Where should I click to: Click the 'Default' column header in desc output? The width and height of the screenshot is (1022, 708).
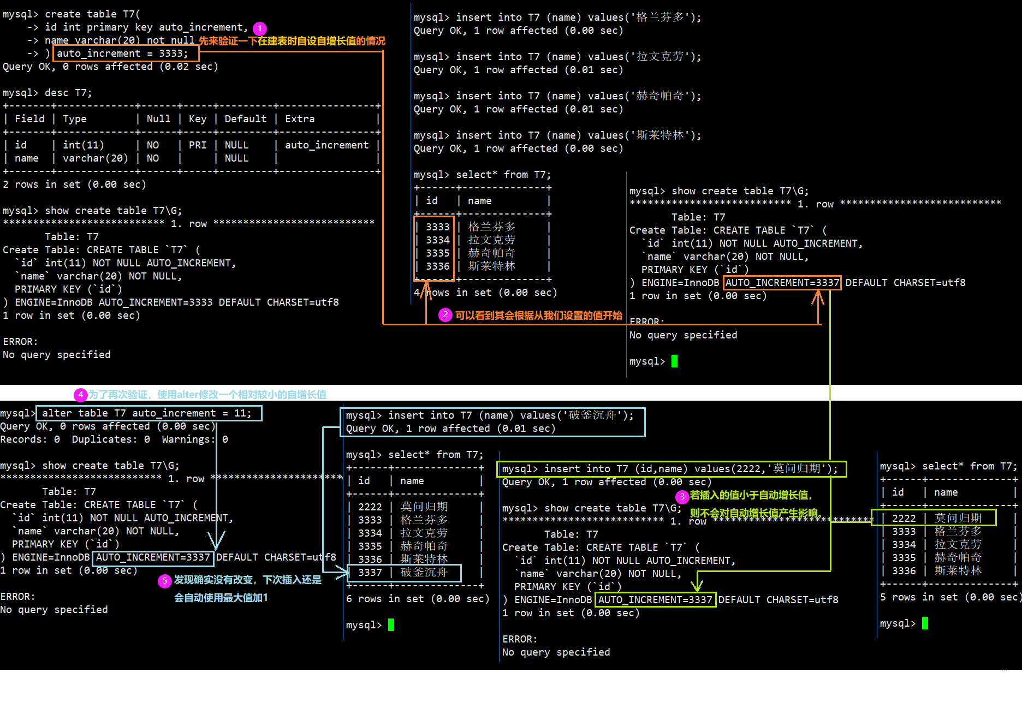click(246, 119)
